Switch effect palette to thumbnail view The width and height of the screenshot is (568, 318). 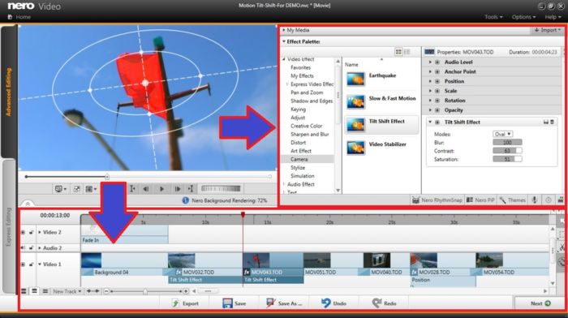click(x=398, y=52)
